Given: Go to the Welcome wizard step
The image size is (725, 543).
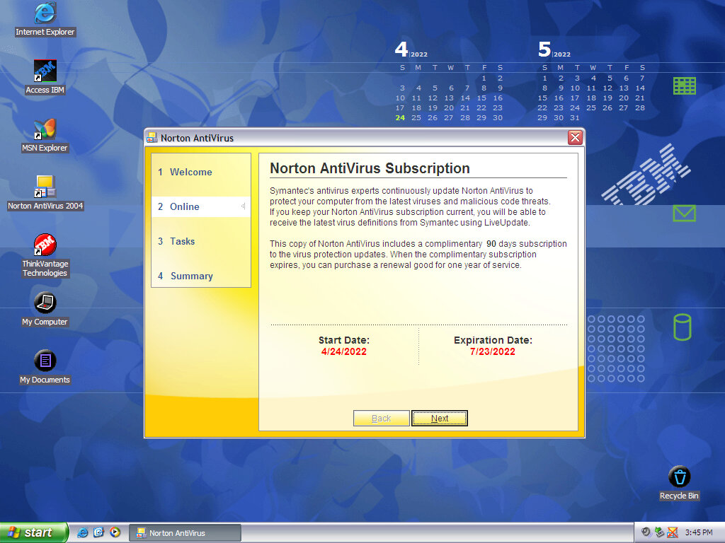Looking at the screenshot, I should click(190, 172).
